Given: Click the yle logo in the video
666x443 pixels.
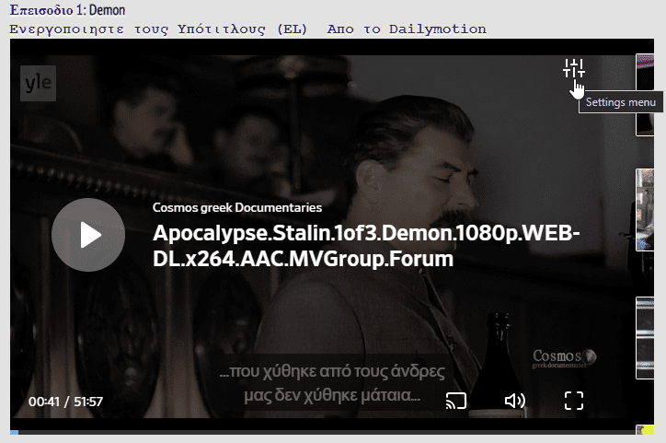Looking at the screenshot, I should click(39, 83).
